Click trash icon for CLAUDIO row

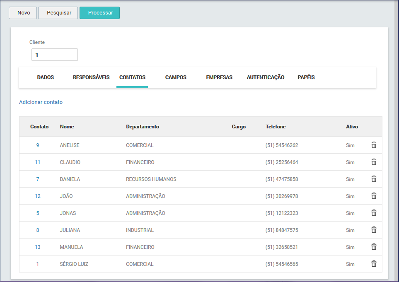[x=374, y=162]
